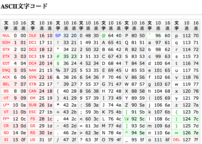Click the ASCII文字コード page heading
The image size is (202, 144).
coord(24,6)
